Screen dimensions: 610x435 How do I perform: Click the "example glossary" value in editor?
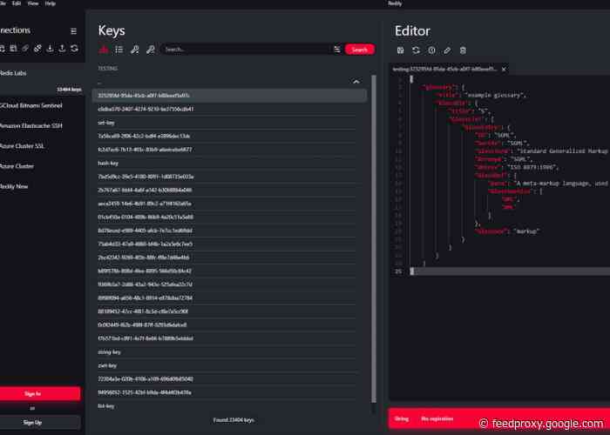click(494, 95)
